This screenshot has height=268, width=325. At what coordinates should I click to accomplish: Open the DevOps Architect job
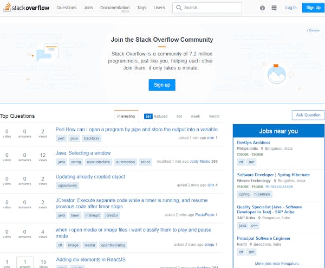click(x=253, y=142)
